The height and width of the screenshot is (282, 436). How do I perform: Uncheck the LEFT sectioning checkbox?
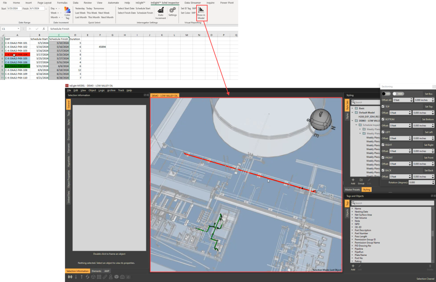tap(383, 132)
